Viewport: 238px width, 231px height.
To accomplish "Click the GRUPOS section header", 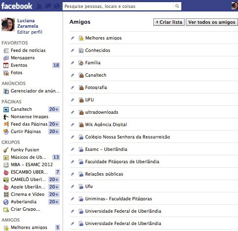I will coord(11,142).
